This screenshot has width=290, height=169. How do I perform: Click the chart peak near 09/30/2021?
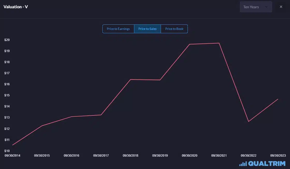(219, 43)
